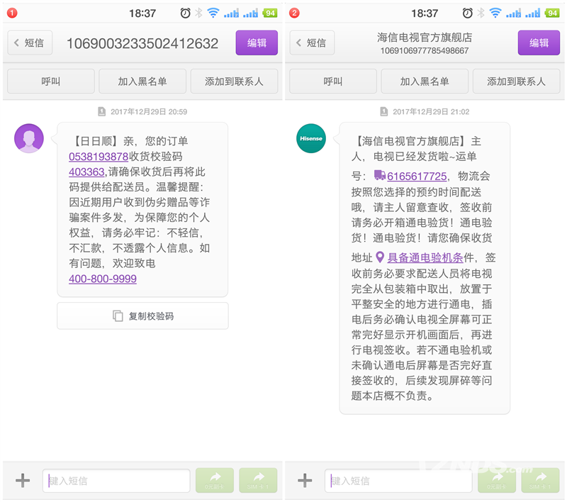
Task: Add 海信电视官方旗舰店 to 黑名单
Action: (x=425, y=82)
